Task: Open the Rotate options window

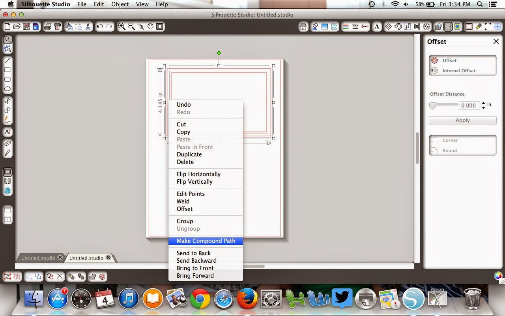Action: tap(398, 26)
